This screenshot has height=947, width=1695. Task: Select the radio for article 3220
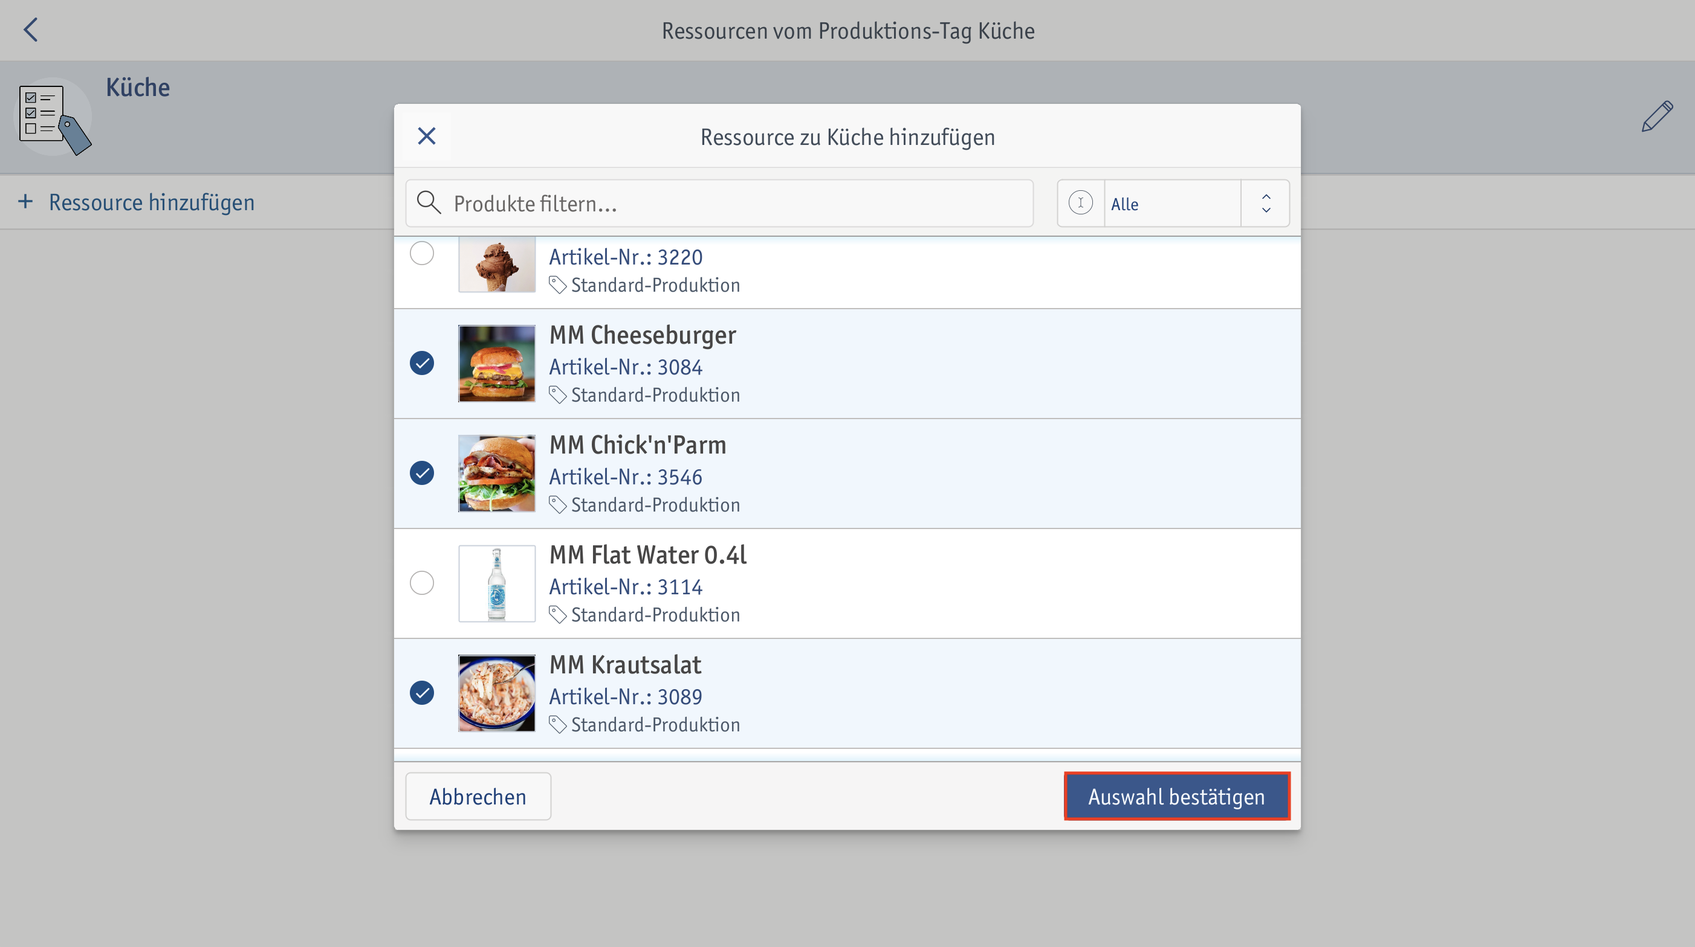coord(422,253)
